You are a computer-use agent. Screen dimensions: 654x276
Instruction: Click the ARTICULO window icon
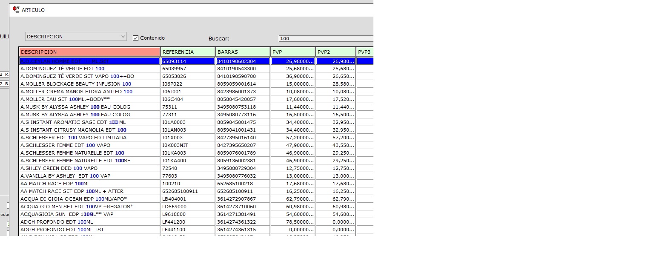(x=16, y=9)
